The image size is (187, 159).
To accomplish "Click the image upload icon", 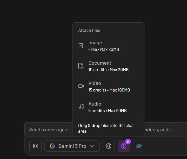I will tap(81, 46).
